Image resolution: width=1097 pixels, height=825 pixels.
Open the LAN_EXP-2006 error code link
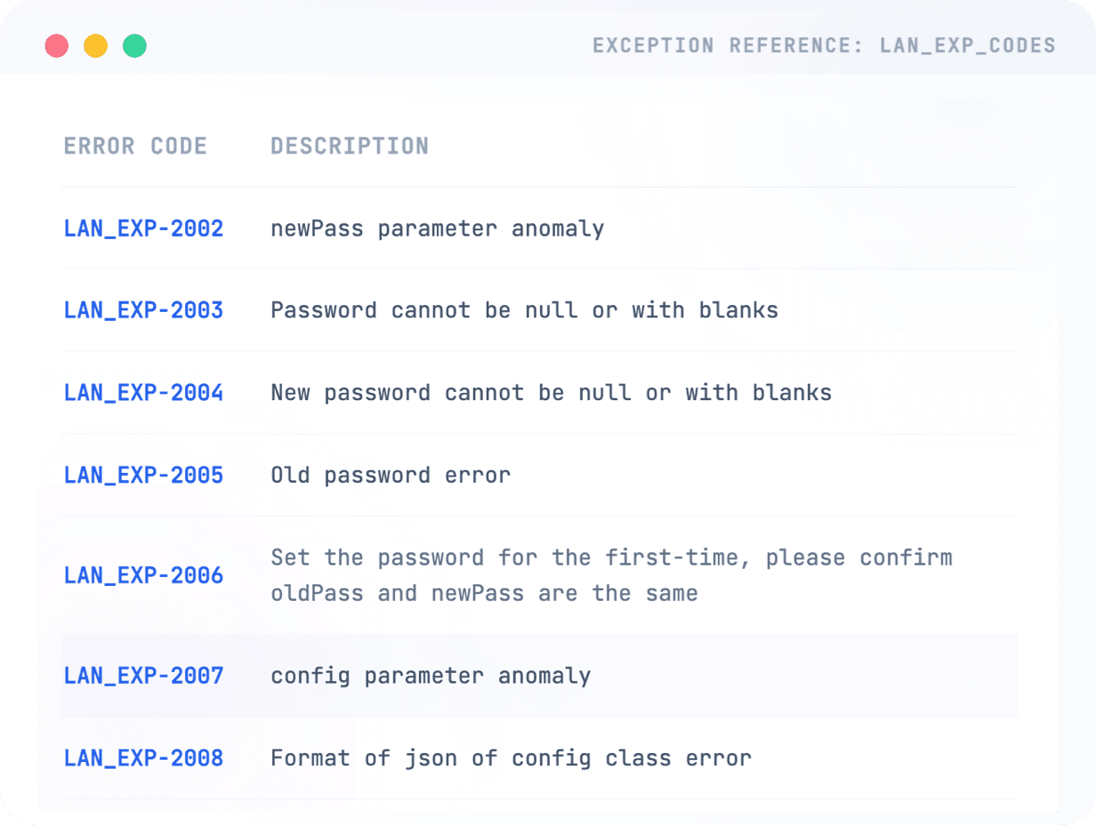click(143, 575)
